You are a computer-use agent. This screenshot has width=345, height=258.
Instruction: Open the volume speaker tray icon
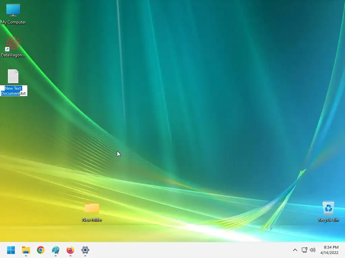[312, 250]
